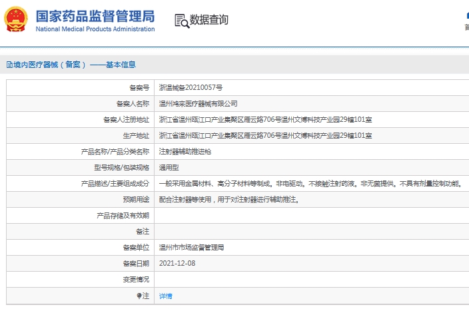The image size is (469, 311).
Task: Click the 产品存储及有效期 label
Action: point(123,216)
